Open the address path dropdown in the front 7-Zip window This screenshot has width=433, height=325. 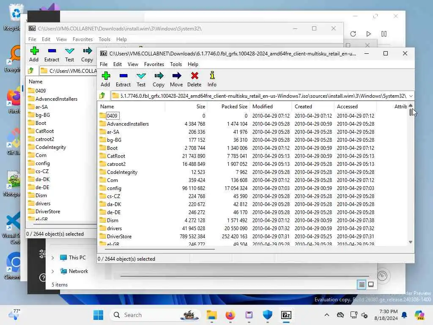pos(411,96)
